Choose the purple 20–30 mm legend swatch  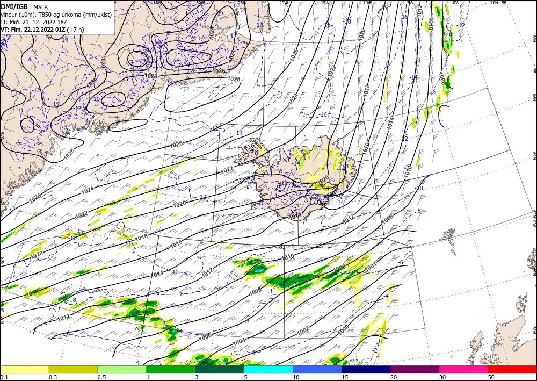click(x=415, y=369)
